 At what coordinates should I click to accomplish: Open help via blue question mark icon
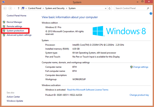[x=151, y=14]
